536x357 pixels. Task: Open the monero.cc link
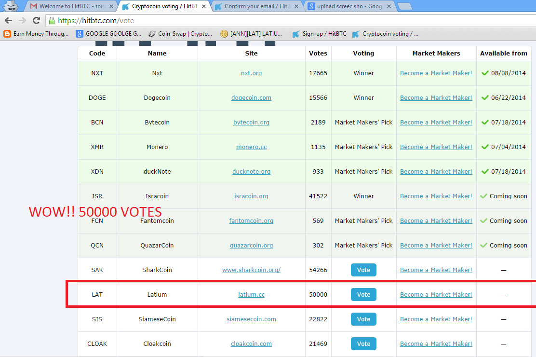point(251,147)
